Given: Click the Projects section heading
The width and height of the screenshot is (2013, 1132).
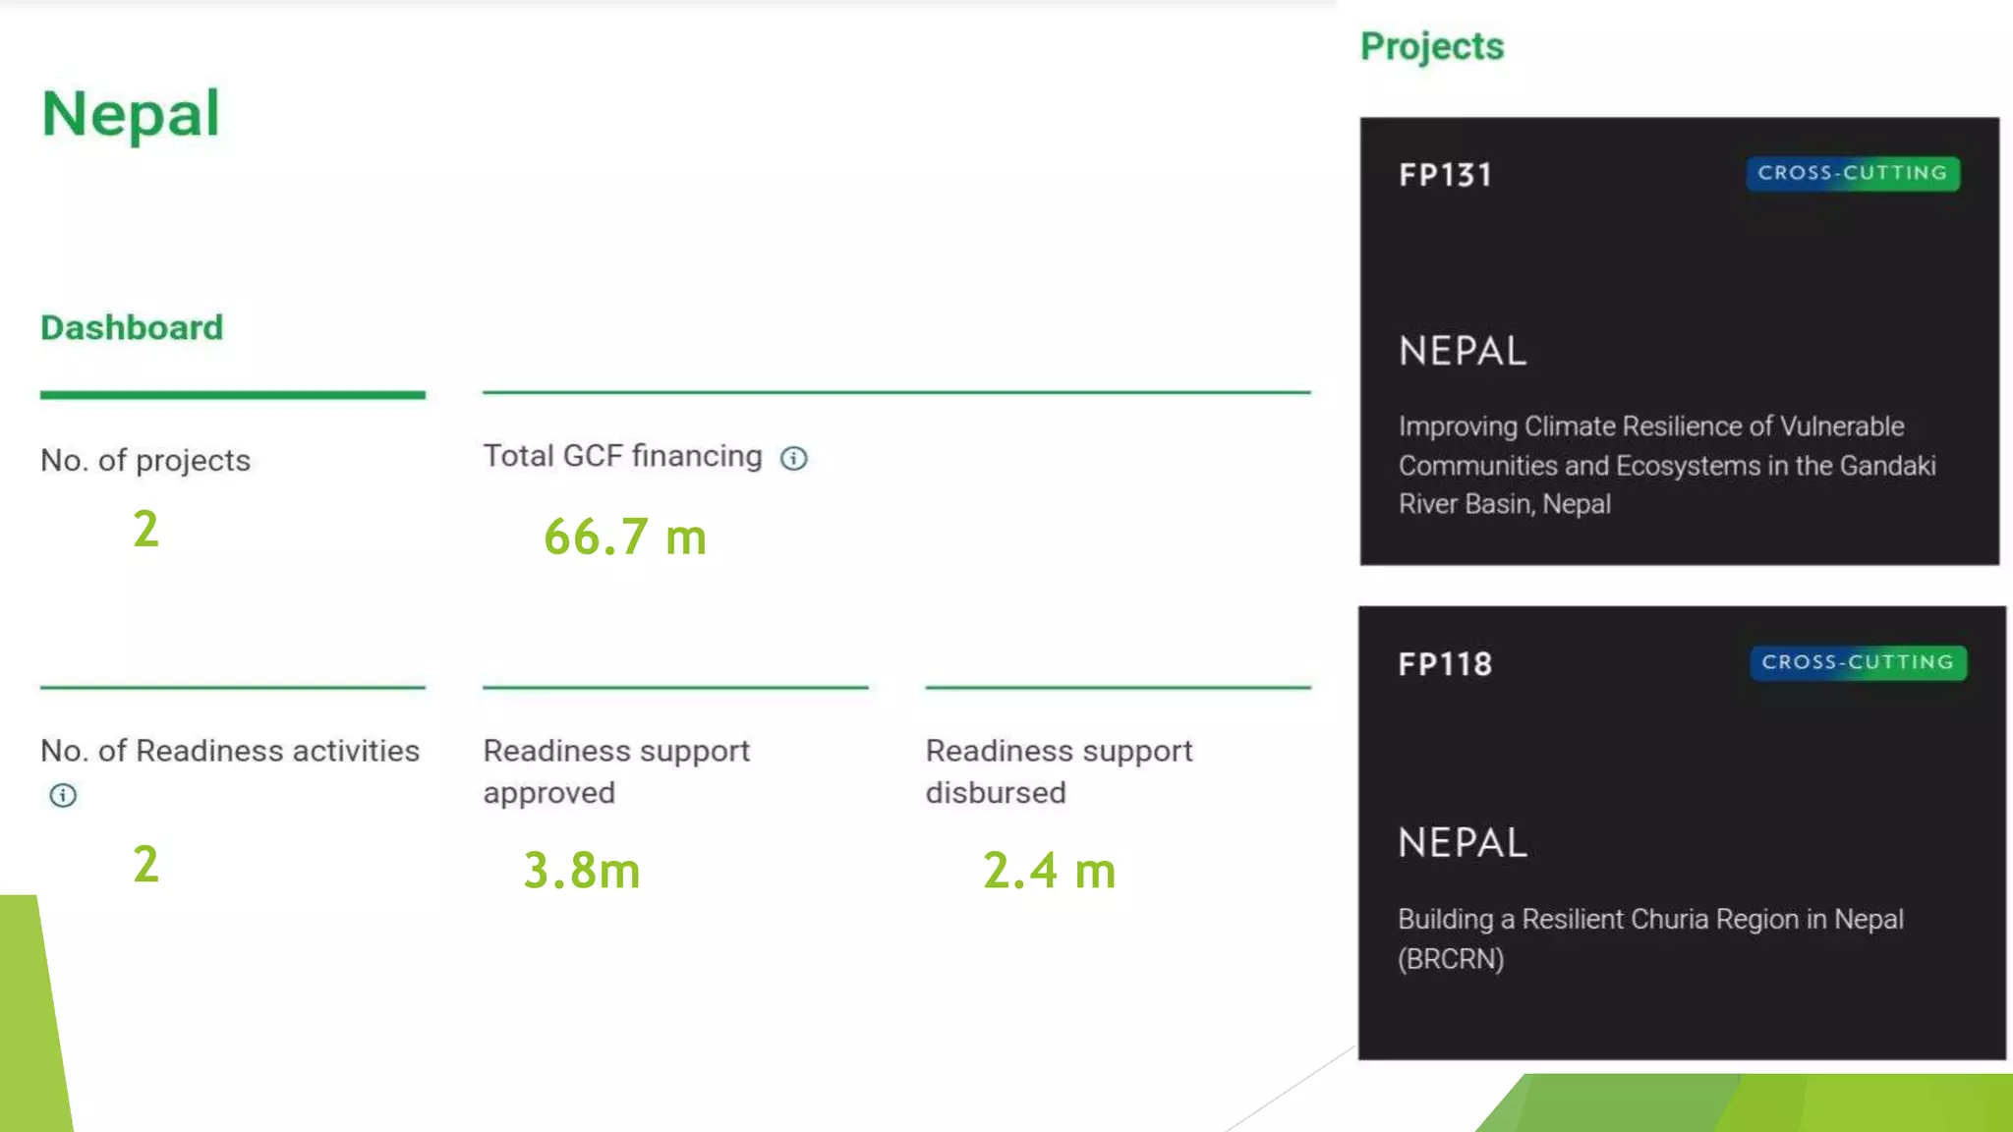Looking at the screenshot, I should coord(1431,46).
